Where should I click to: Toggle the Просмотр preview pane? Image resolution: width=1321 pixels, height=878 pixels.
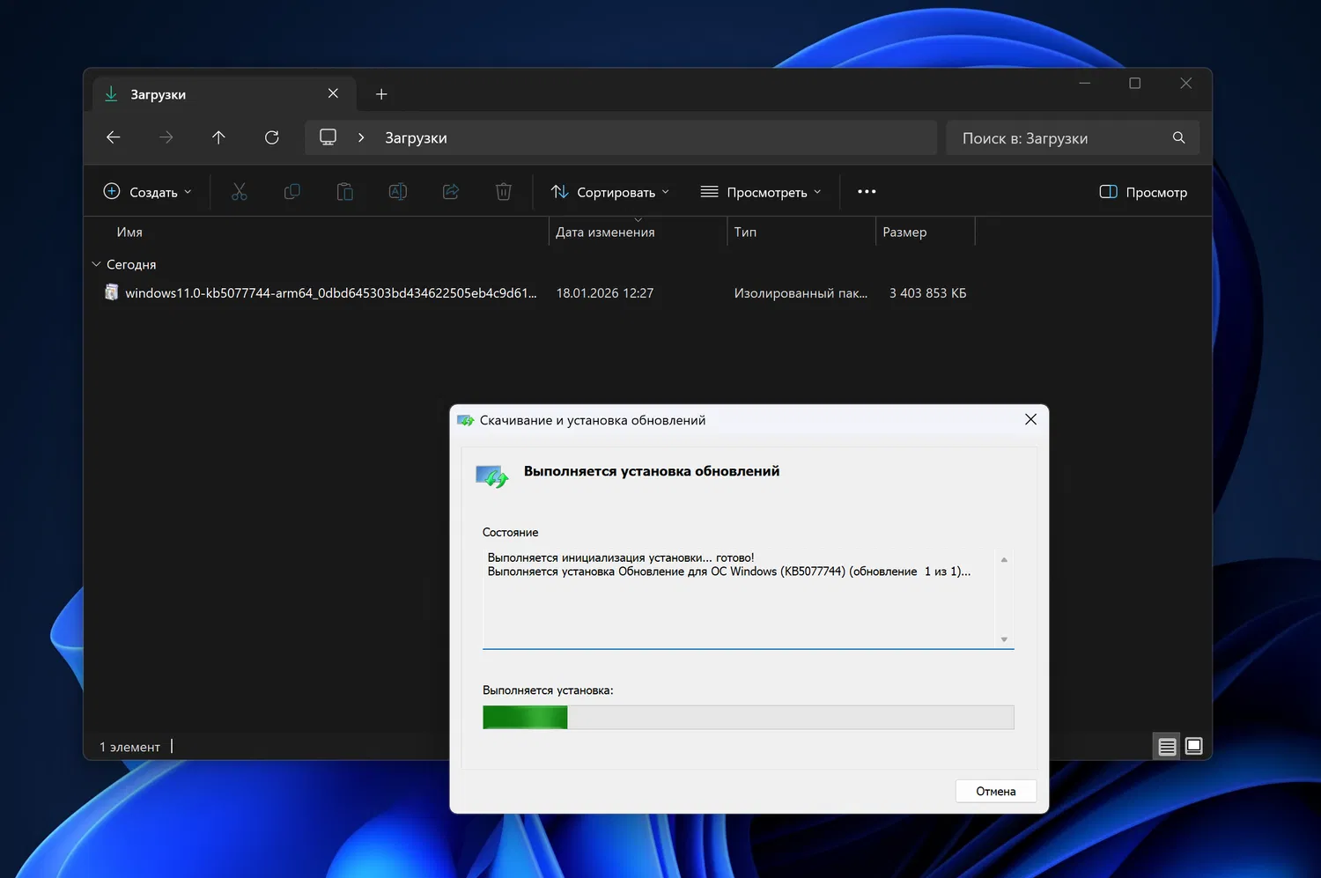pos(1143,192)
